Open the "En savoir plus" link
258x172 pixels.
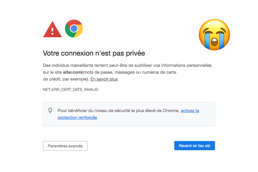(x=104, y=79)
